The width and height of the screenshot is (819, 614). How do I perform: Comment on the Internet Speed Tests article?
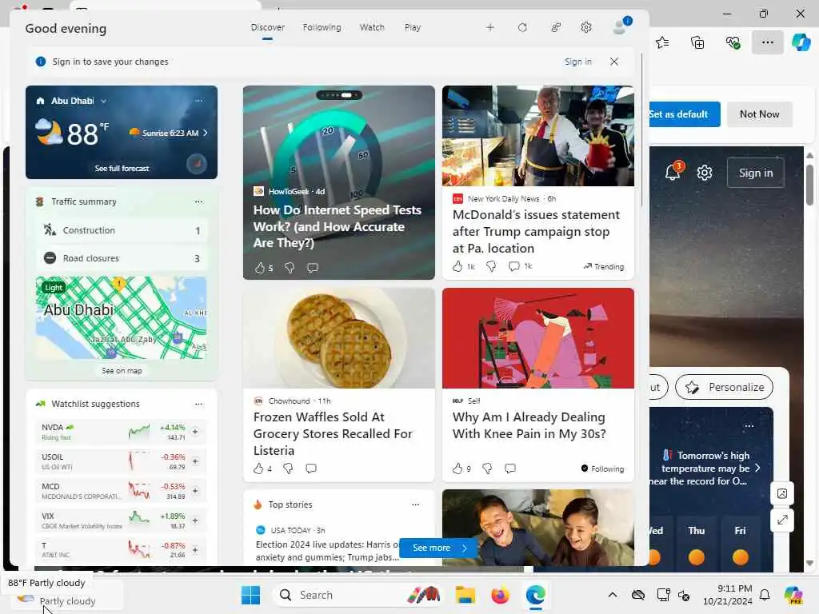[313, 268]
